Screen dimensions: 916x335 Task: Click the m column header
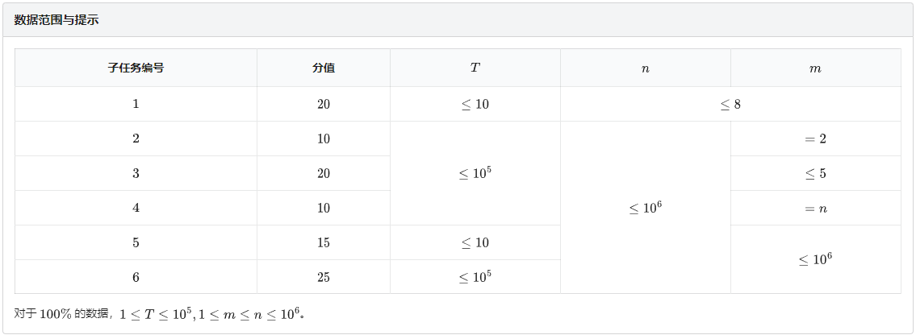coord(815,68)
